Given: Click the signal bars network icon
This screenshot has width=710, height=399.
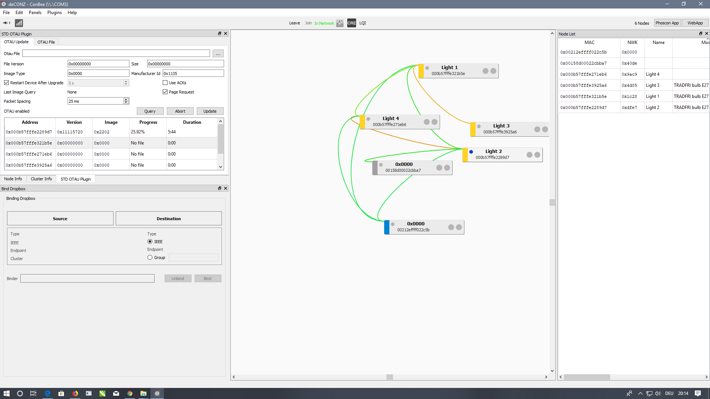Looking at the screenshot, I should [x=19, y=23].
